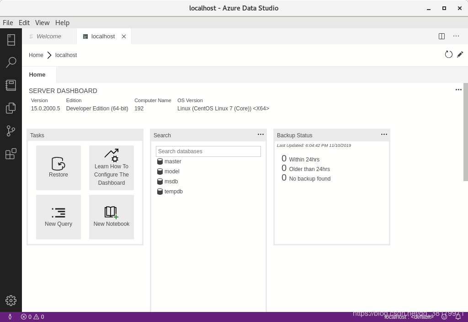Open the Extensions view in the activity bar
The height and width of the screenshot is (322, 468).
(x=11, y=154)
